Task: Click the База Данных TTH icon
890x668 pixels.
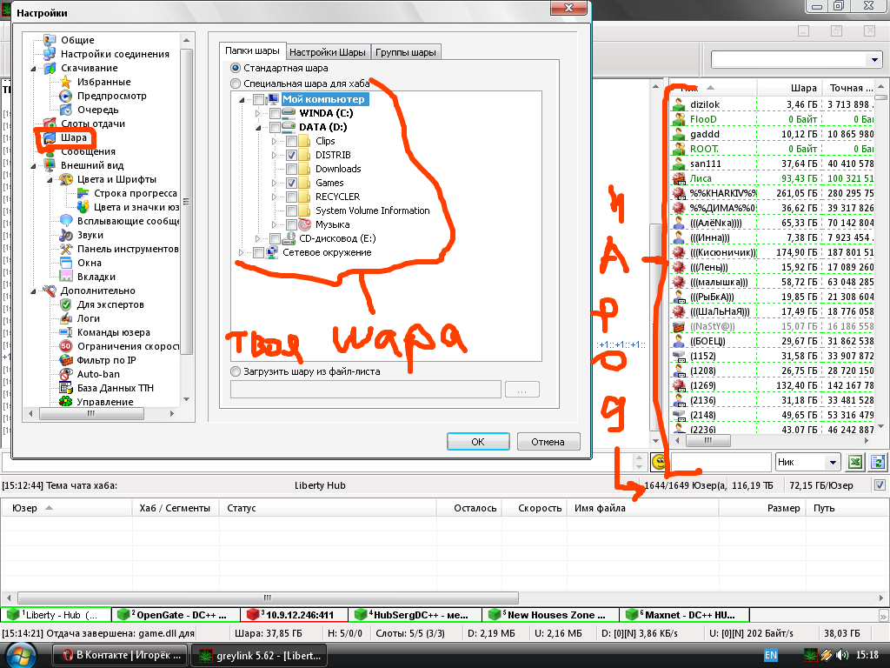Action: click(x=66, y=388)
